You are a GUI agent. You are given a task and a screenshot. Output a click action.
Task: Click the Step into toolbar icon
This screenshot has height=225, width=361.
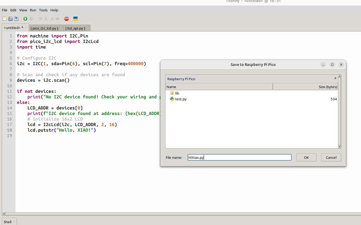click(46, 19)
